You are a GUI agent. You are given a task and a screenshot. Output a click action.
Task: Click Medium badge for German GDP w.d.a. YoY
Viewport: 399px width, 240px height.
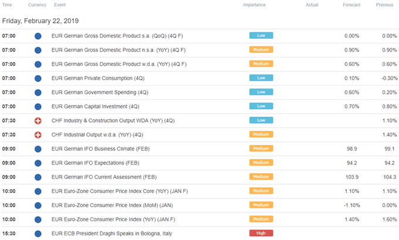pos(261,64)
